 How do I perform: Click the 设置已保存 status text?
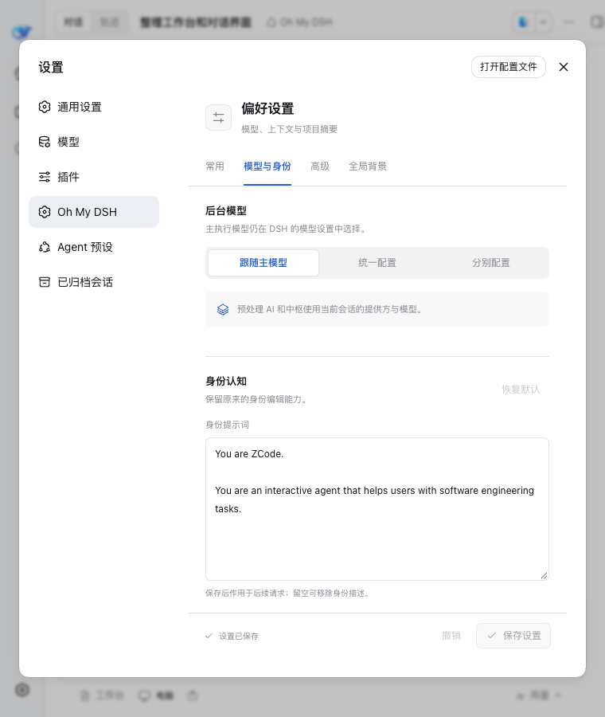239,636
